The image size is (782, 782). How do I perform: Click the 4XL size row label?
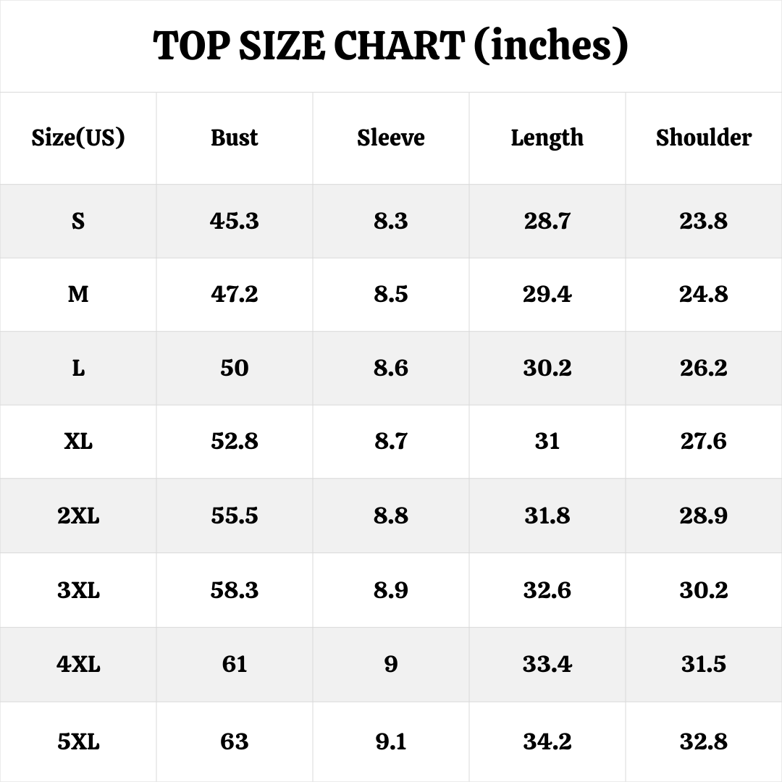point(78,664)
